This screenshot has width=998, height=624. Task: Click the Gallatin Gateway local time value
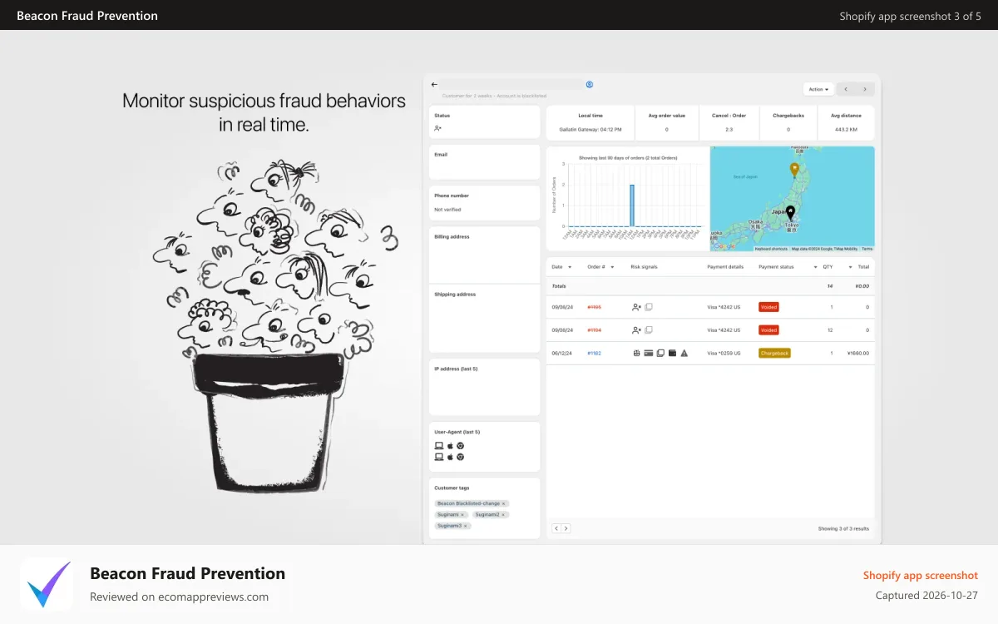pyautogui.click(x=590, y=129)
